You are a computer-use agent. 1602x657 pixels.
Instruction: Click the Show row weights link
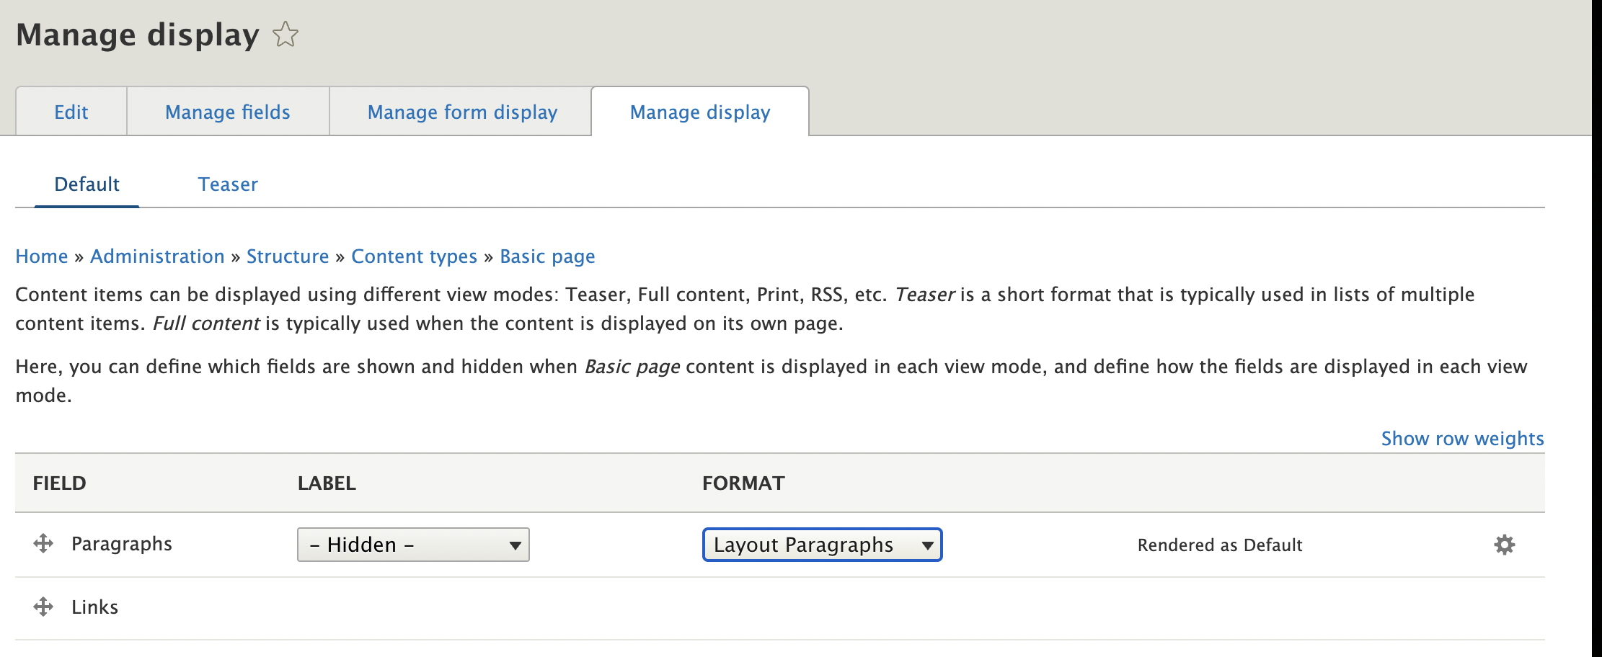tap(1461, 438)
